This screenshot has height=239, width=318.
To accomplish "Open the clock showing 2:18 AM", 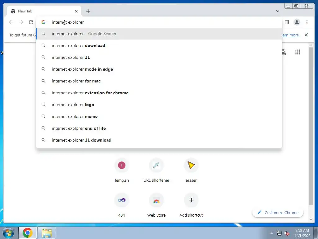I will tap(302, 233).
